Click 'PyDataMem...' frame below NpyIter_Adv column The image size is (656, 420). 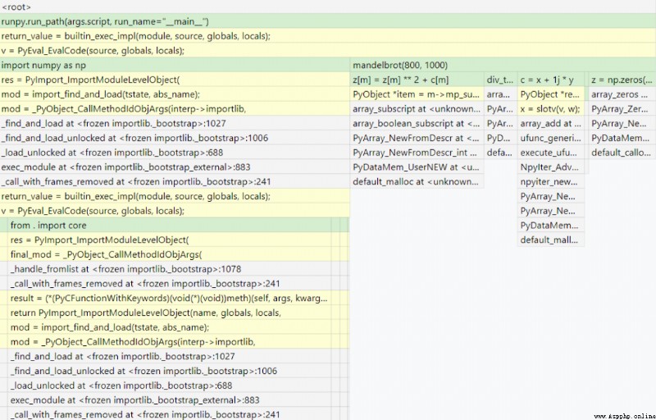tap(550, 225)
